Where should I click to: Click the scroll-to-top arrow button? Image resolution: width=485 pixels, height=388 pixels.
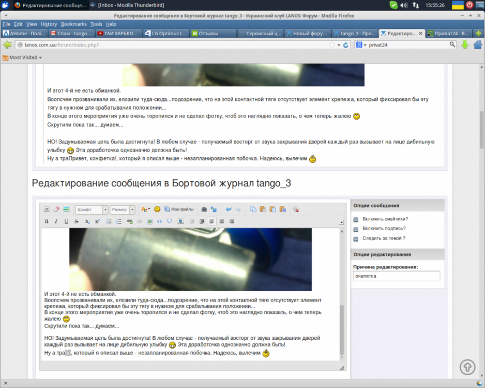point(467,367)
